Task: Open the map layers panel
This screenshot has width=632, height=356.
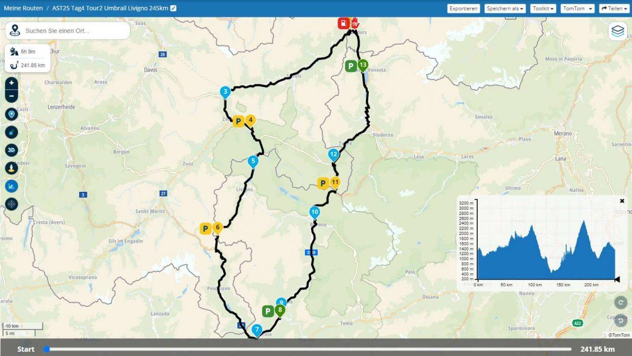Action: point(618,31)
